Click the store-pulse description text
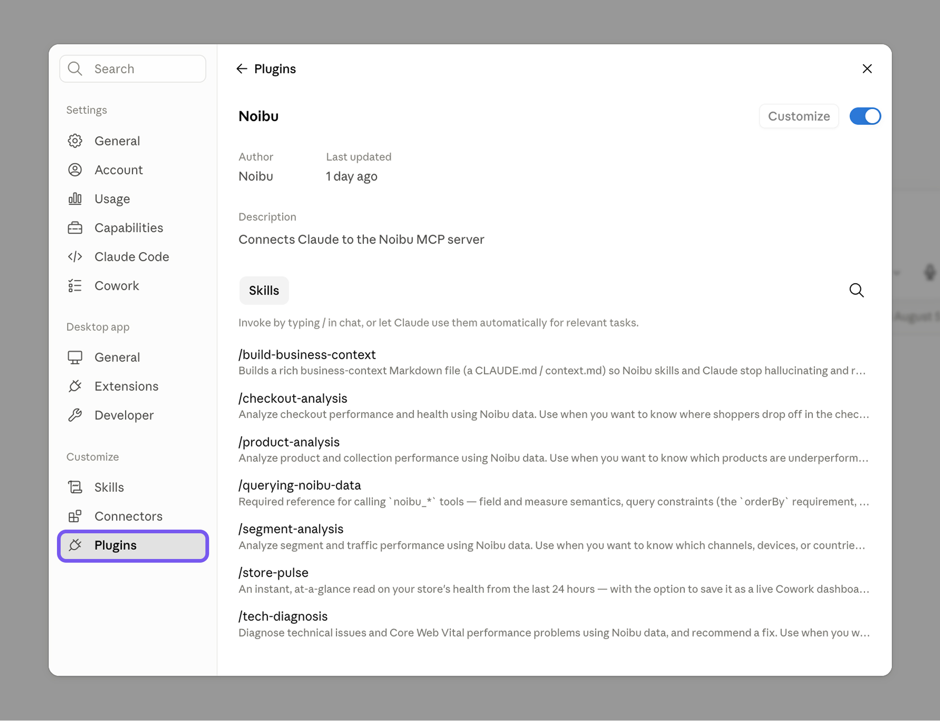 [554, 589]
